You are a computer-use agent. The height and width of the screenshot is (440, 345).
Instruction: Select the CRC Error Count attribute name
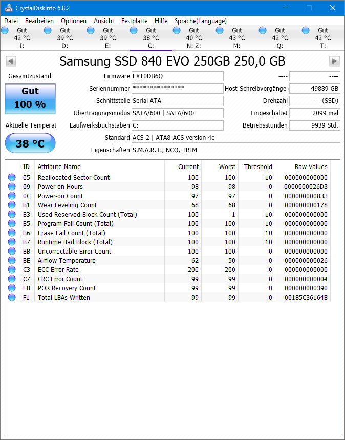[60, 279]
